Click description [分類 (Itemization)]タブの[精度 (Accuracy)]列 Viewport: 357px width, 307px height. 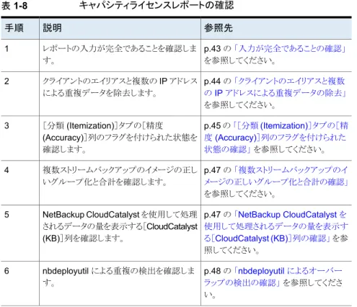(120, 138)
